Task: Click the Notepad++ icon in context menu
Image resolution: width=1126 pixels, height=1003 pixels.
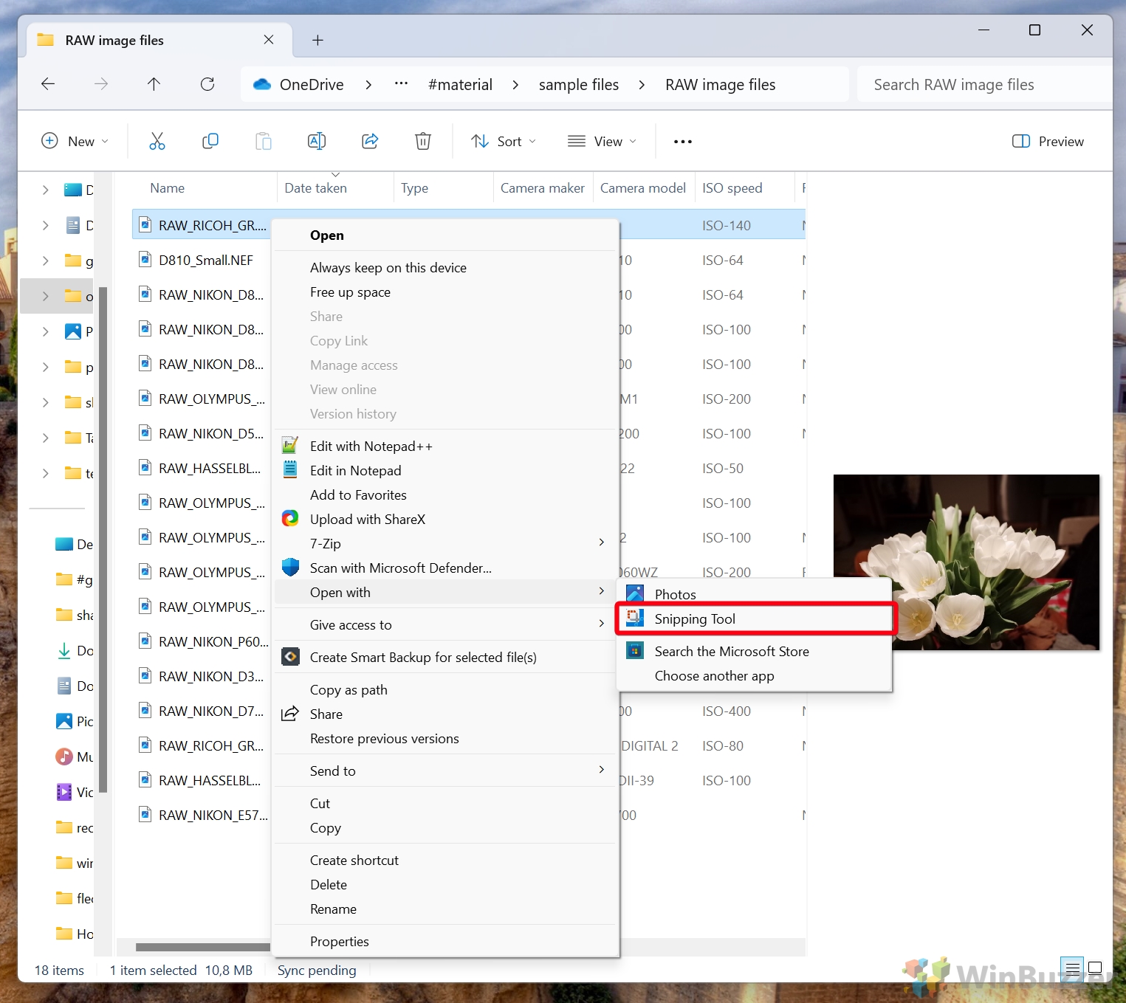Action: click(x=290, y=446)
